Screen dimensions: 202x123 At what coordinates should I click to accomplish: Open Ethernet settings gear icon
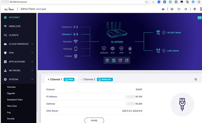[196, 79]
